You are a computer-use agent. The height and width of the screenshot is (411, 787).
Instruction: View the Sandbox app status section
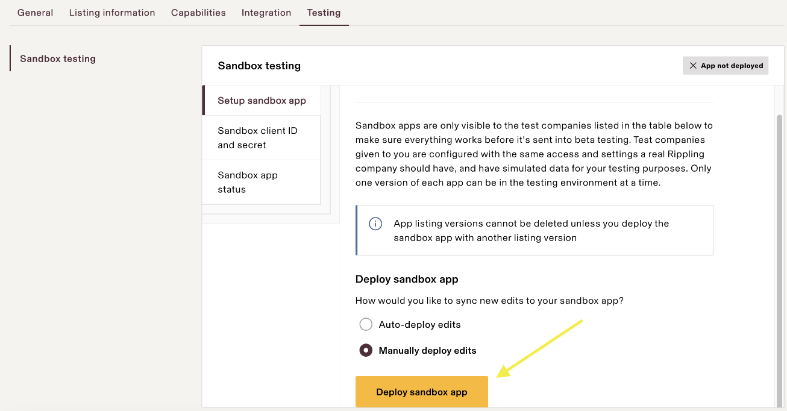coord(248,182)
